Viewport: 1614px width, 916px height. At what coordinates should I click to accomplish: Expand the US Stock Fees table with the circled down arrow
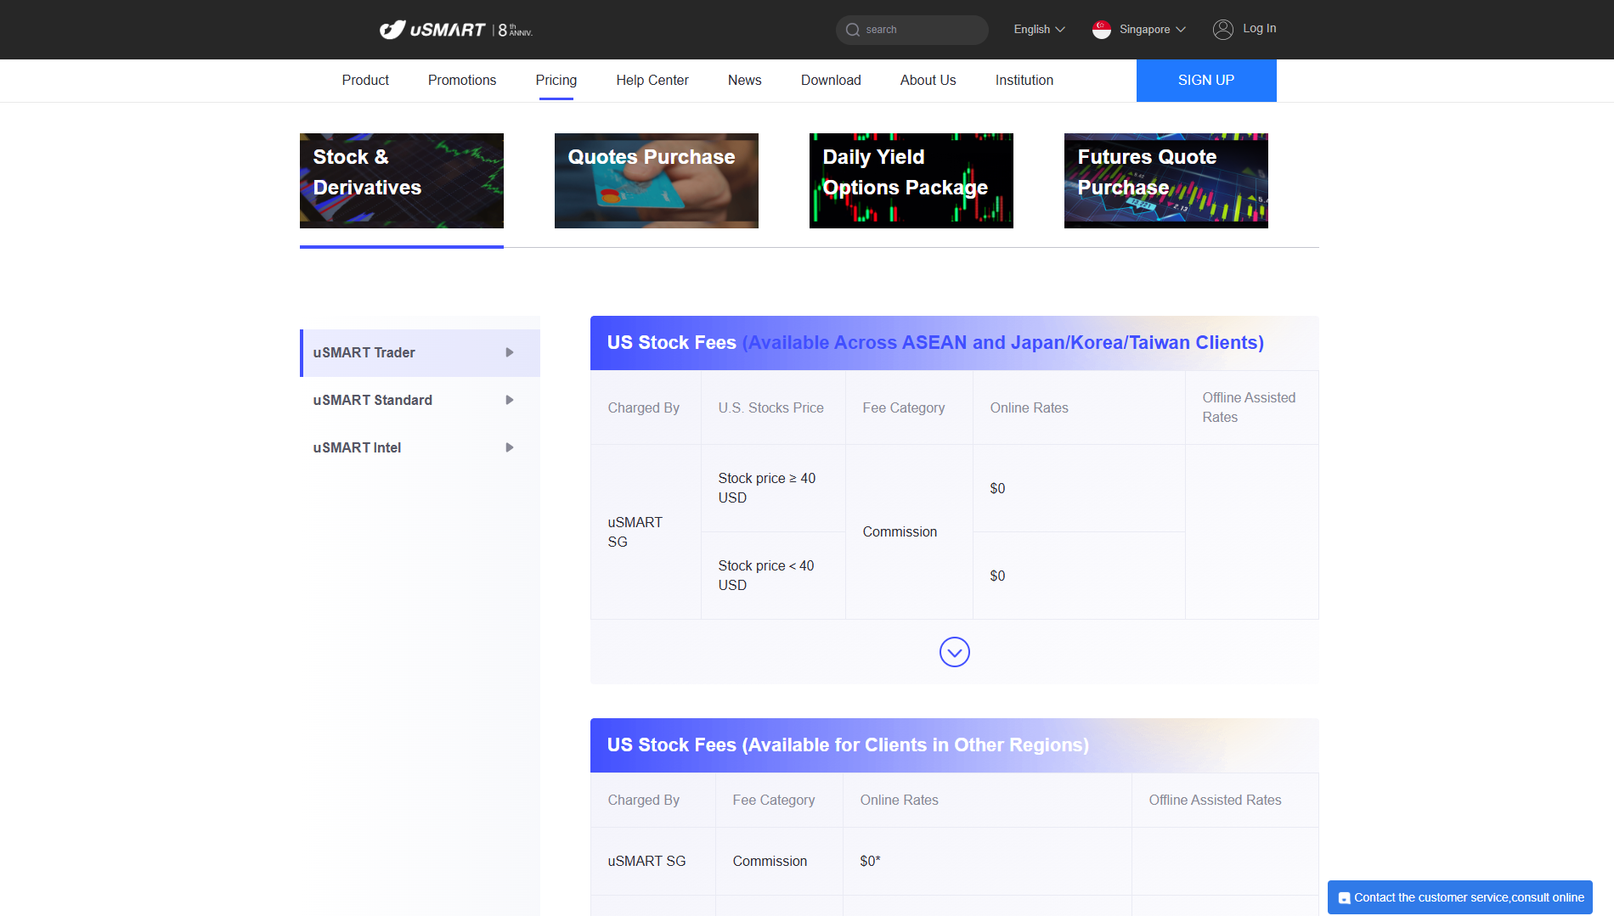pos(954,652)
